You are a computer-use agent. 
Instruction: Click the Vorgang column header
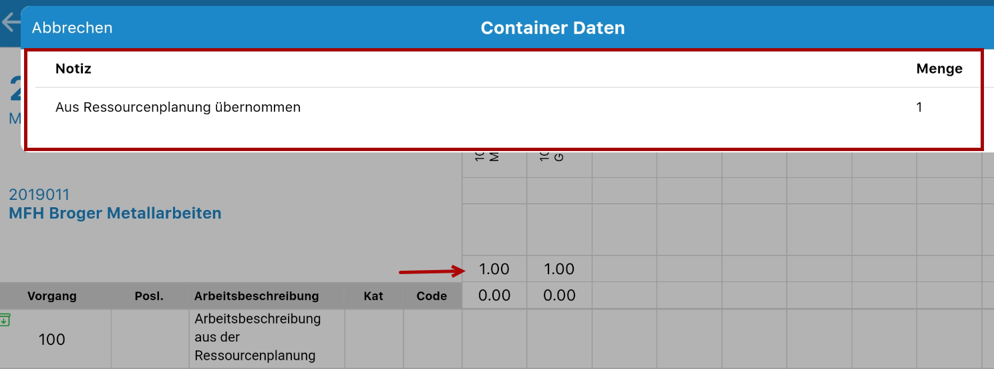pyautogui.click(x=52, y=295)
